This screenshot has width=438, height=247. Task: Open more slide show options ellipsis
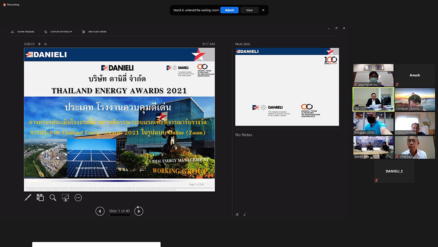pos(78,198)
